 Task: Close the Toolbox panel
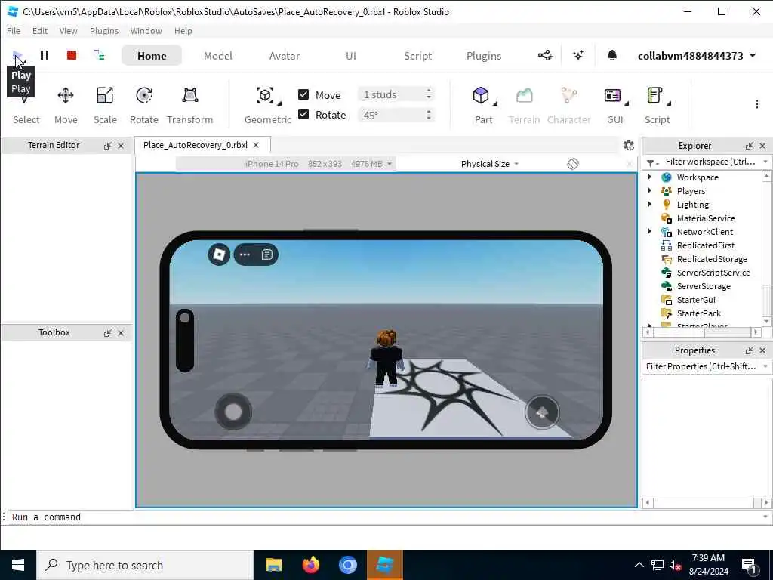[121, 333]
